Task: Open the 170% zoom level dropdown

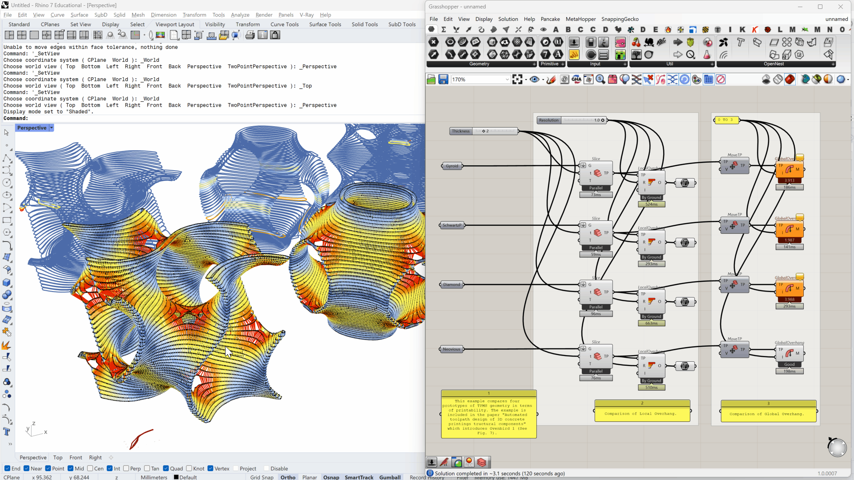Action: pos(507,80)
